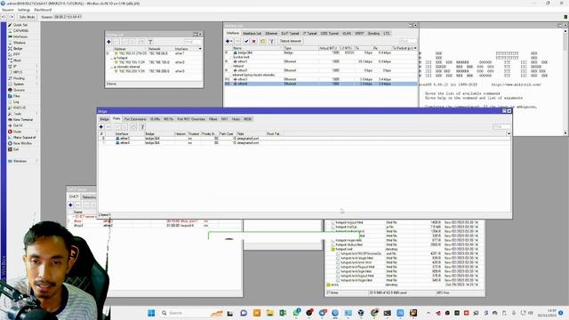
Task: Select the ether3 row in Bridge Ports
Action: [x=304, y=139]
